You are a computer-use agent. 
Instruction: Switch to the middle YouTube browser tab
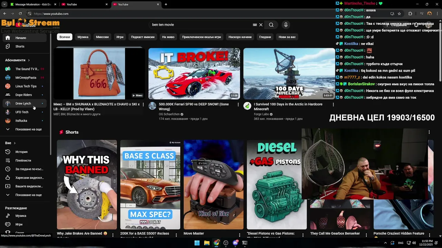[85, 4]
